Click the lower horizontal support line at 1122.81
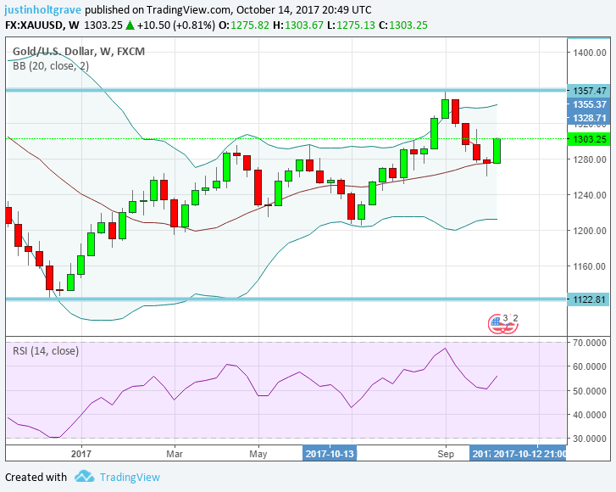The image size is (616, 492). (x=286, y=299)
